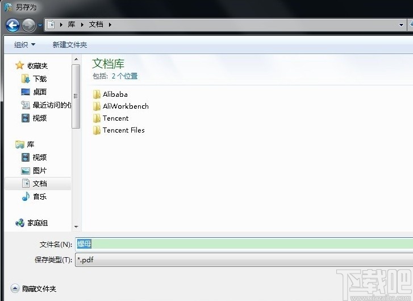413x301 pixels.
Task: Click the 另存为 title bar app icon
Action: [x=8, y=7]
